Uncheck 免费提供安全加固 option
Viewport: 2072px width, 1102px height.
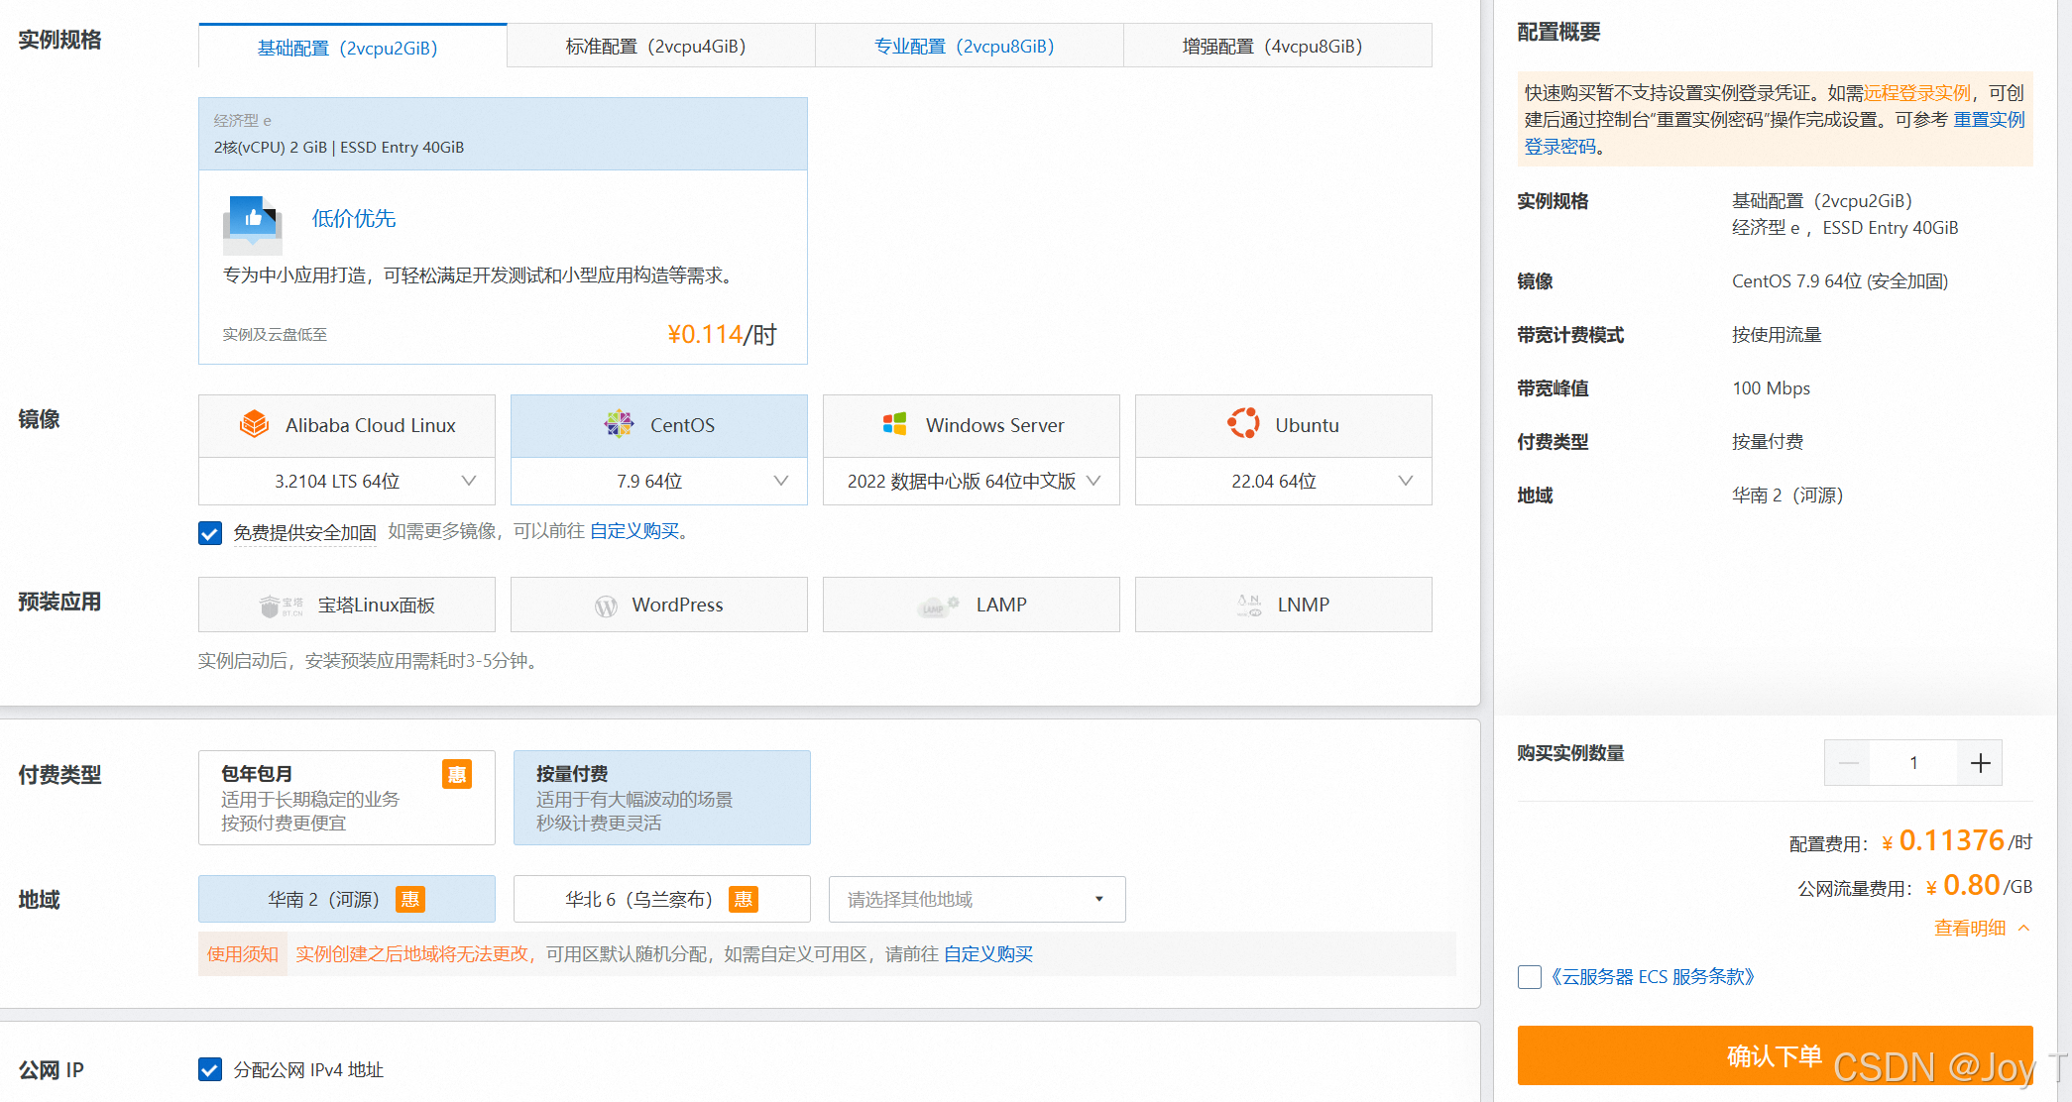tap(209, 532)
